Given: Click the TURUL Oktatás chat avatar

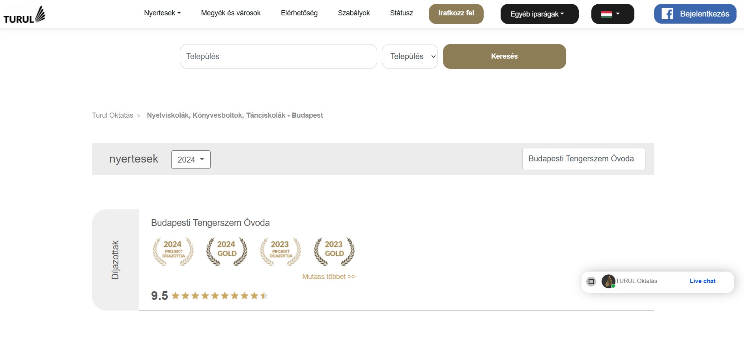Looking at the screenshot, I should click(608, 281).
